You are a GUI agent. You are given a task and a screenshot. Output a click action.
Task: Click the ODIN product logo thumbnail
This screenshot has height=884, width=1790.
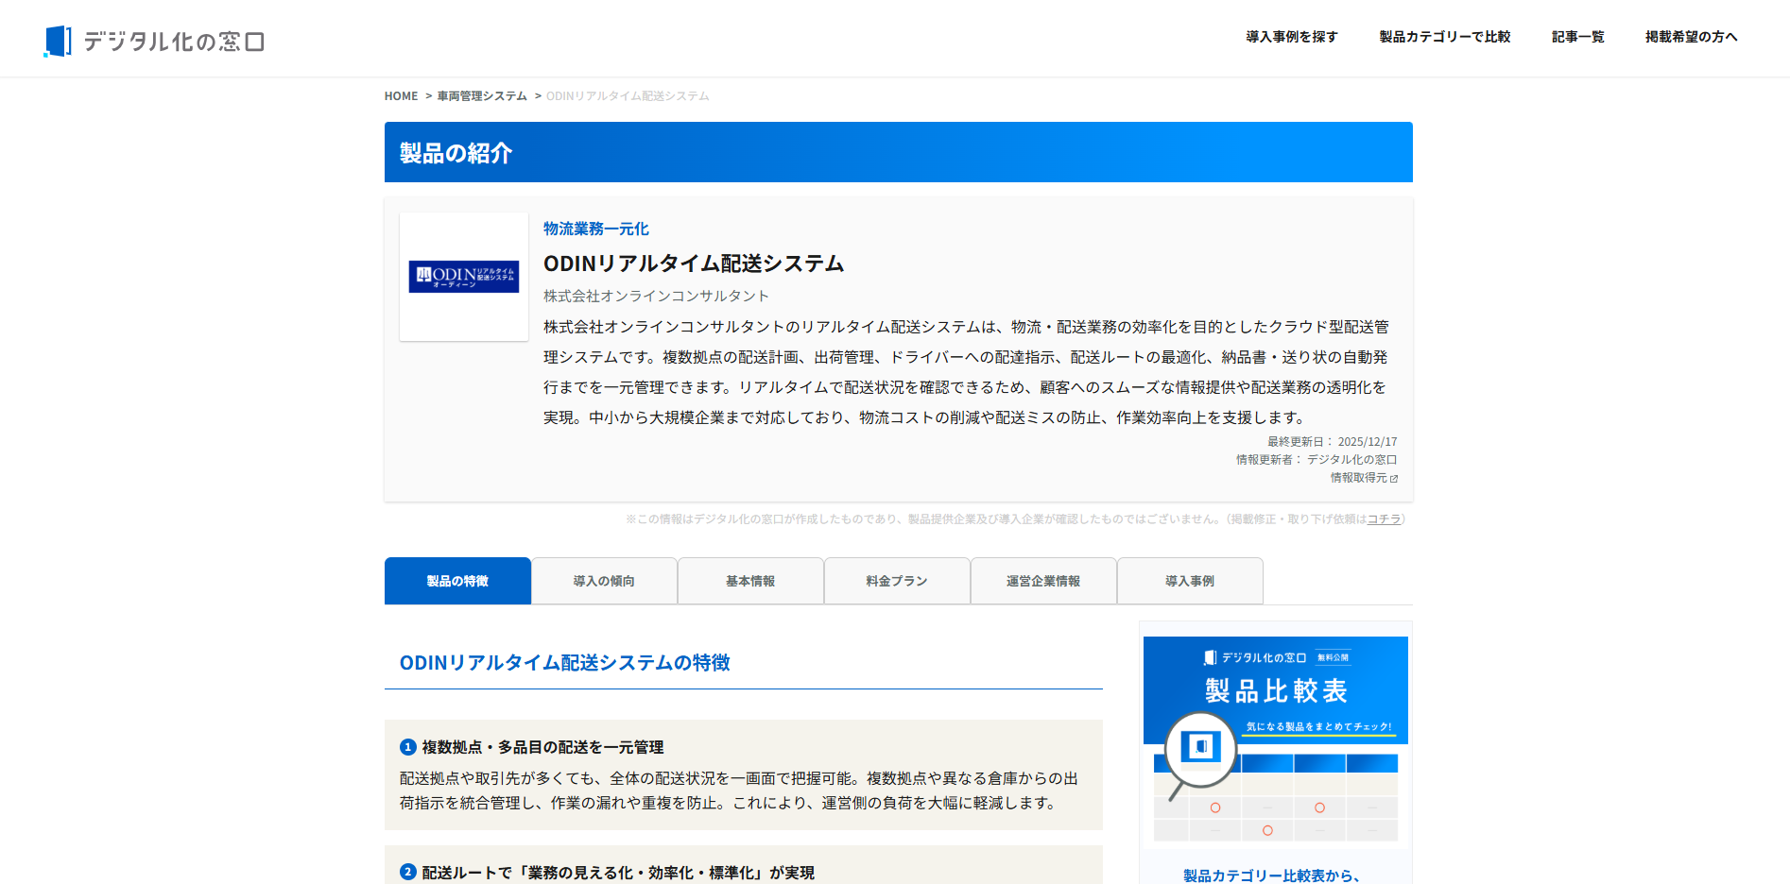click(462, 277)
